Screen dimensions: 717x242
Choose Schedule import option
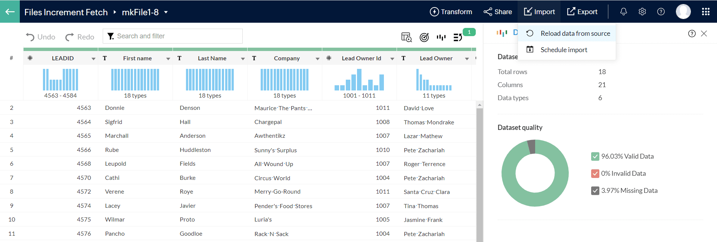(x=564, y=50)
